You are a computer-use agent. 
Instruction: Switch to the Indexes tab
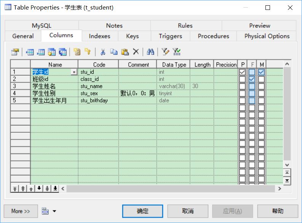point(99,36)
